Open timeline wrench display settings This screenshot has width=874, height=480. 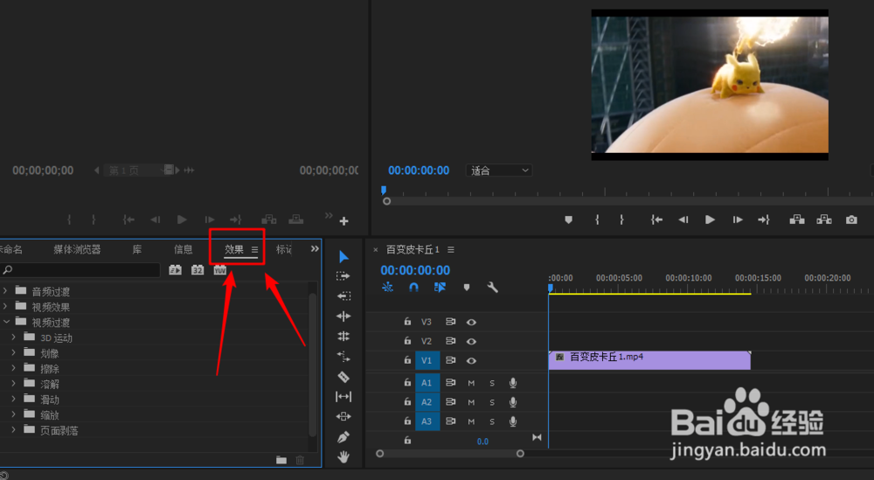point(492,287)
